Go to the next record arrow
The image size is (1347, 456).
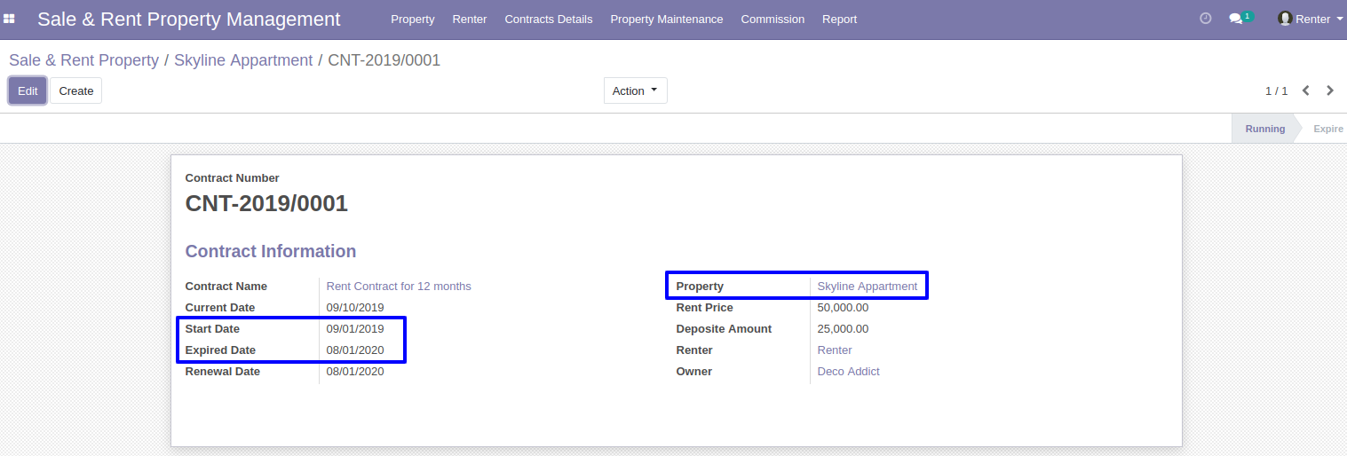tap(1330, 90)
